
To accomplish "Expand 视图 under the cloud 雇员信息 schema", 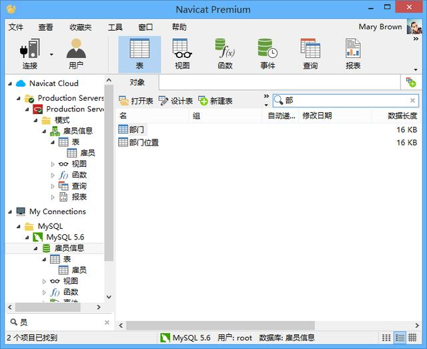I will (53, 164).
